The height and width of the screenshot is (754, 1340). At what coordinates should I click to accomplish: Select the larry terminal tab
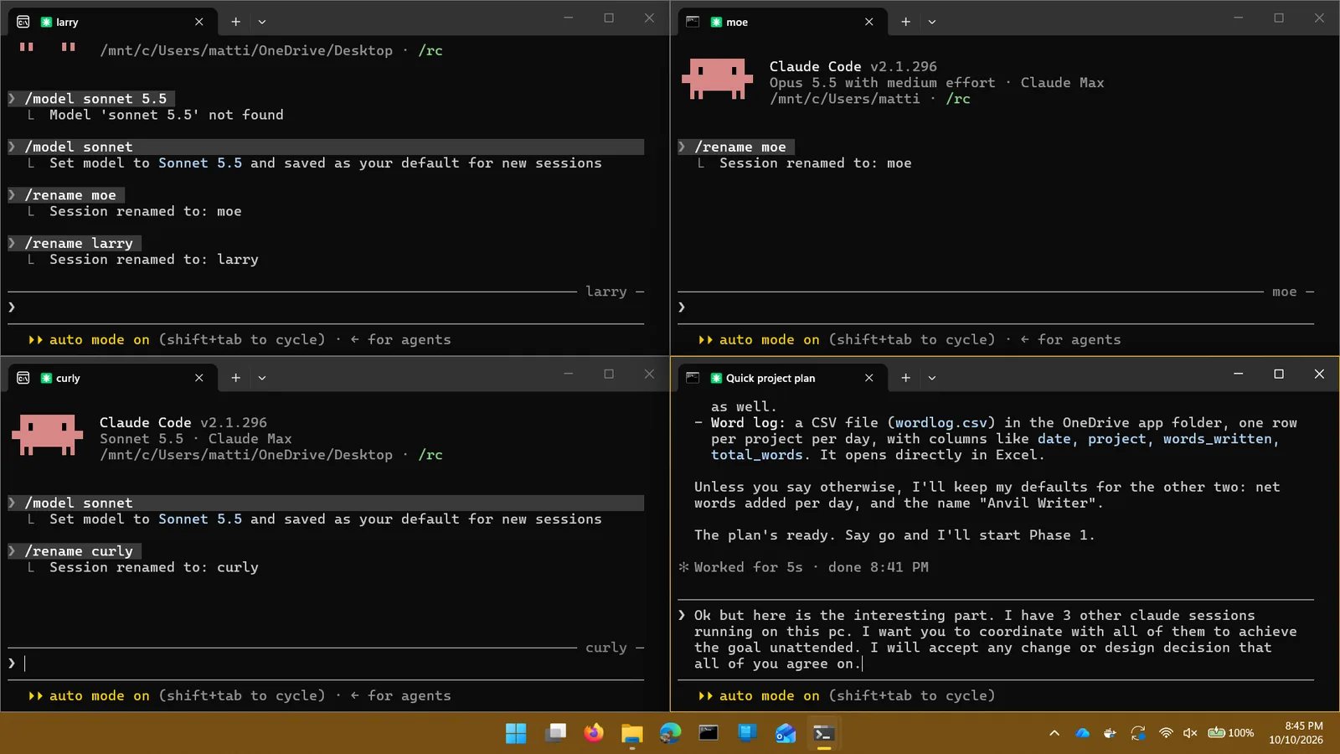click(112, 22)
